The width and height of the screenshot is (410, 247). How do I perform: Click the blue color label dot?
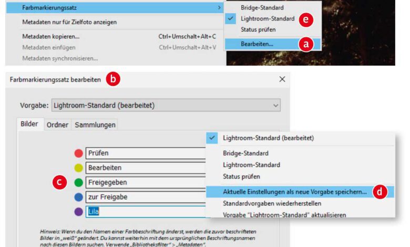(78, 197)
